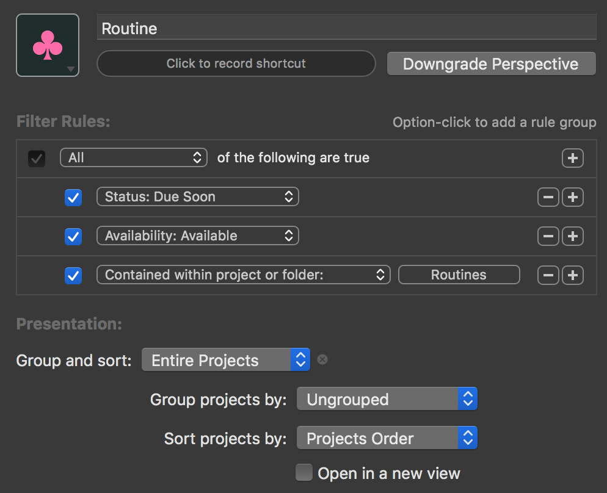Add a rule below Status: Due Soon

point(572,196)
